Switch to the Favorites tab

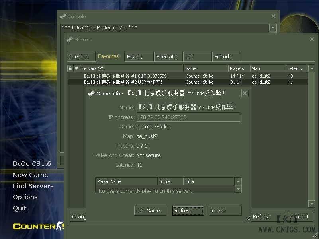tap(110, 56)
